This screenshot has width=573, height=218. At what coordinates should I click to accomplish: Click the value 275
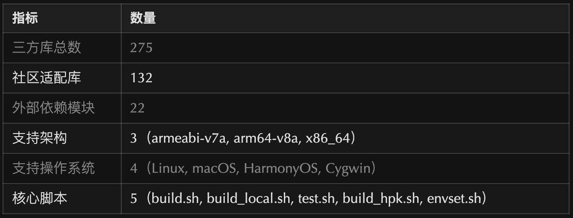point(142,47)
